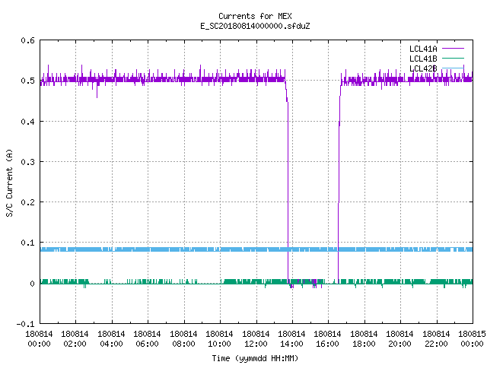The image size is (487, 365).
Task: Click the '180814 20:00' x-axis tick label
Action: pyautogui.click(x=399, y=339)
